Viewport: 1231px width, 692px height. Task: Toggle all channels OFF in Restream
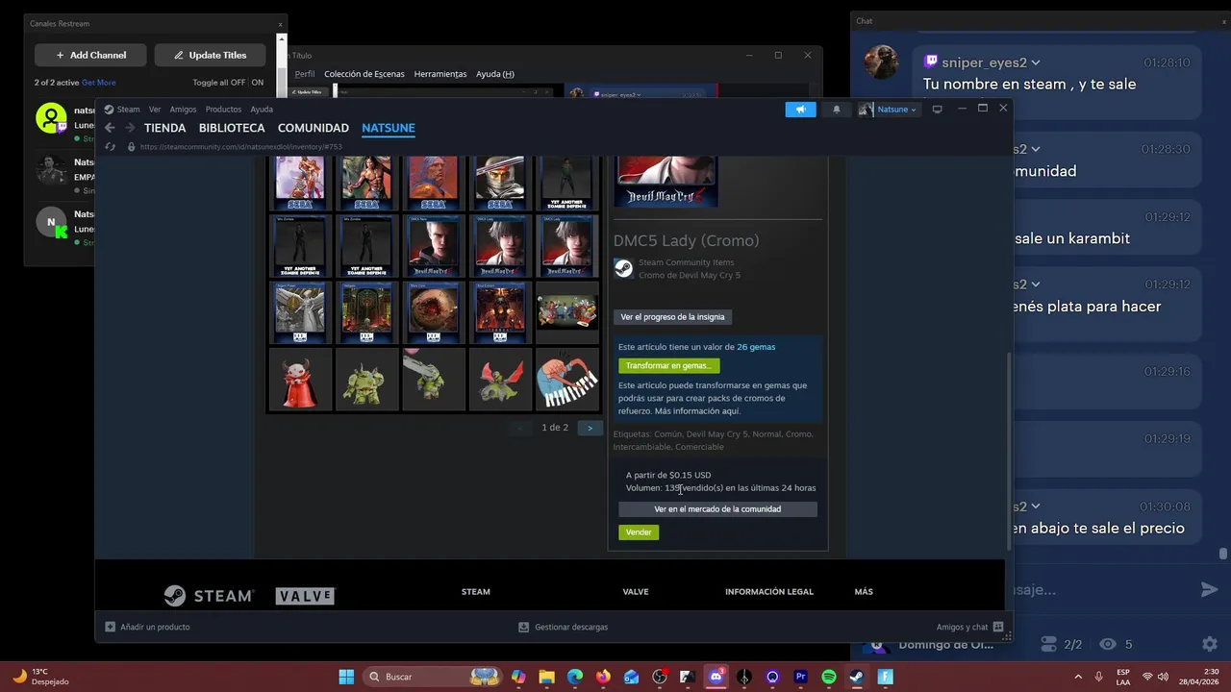(x=238, y=83)
